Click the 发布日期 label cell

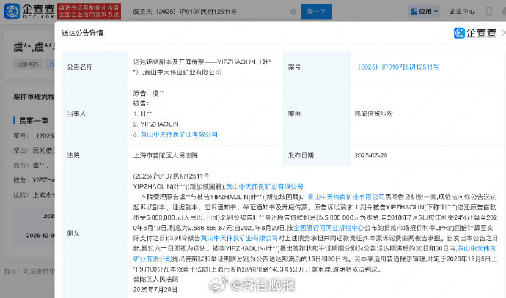[317, 155]
